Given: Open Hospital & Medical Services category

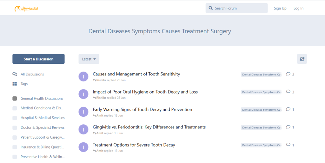Looking at the screenshot, I should (43, 118).
